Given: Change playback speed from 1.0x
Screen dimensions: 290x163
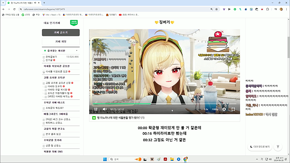Looking at the screenshot, I should [x=206, y=109].
